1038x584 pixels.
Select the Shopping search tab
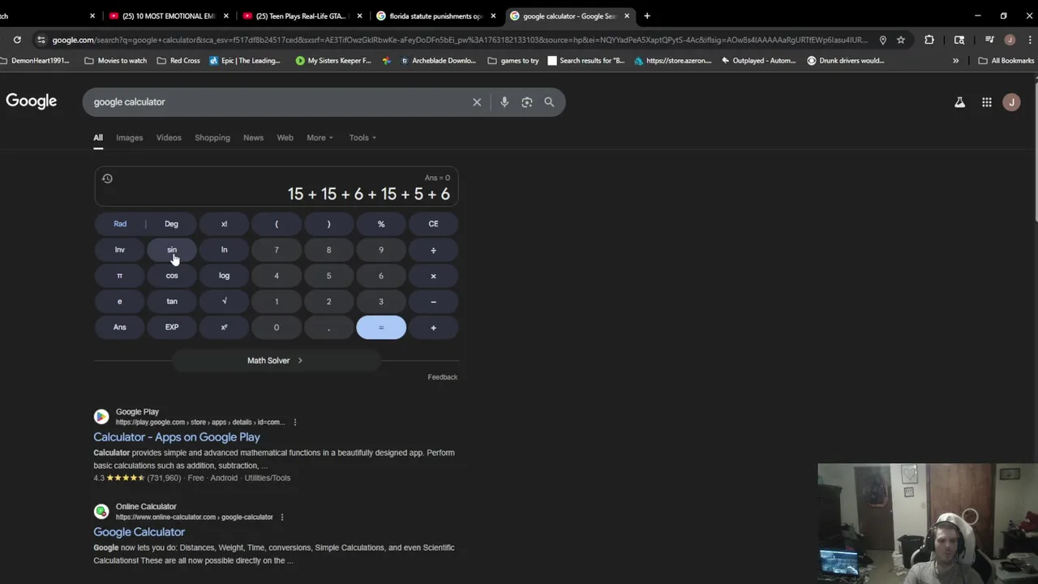click(x=212, y=138)
